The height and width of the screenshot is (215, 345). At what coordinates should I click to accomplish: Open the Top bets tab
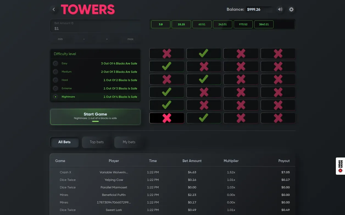pos(97,142)
